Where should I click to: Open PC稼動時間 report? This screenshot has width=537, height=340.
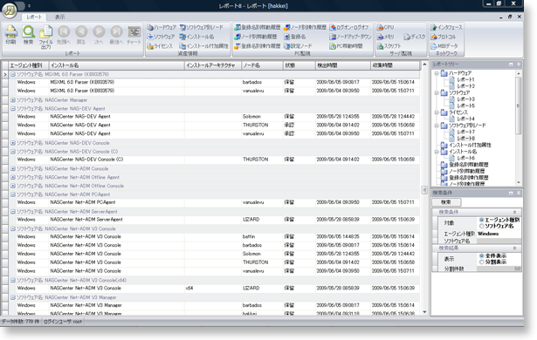tap(346, 46)
